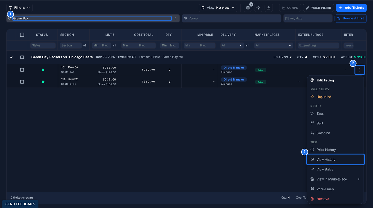Check the Green Bay Packers event group checkbox
The width and height of the screenshot is (373, 208).
click(22, 57)
